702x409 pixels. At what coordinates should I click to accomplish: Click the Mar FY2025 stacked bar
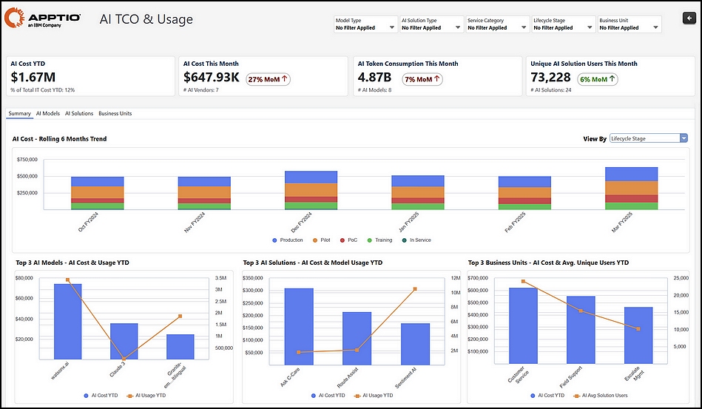point(631,189)
